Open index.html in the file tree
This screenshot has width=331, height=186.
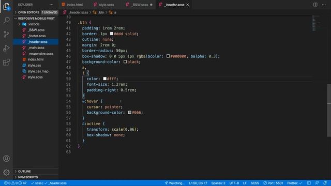(x=36, y=59)
